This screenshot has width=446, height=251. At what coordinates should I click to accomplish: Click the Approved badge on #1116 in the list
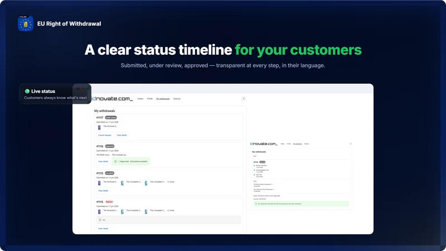(110, 146)
